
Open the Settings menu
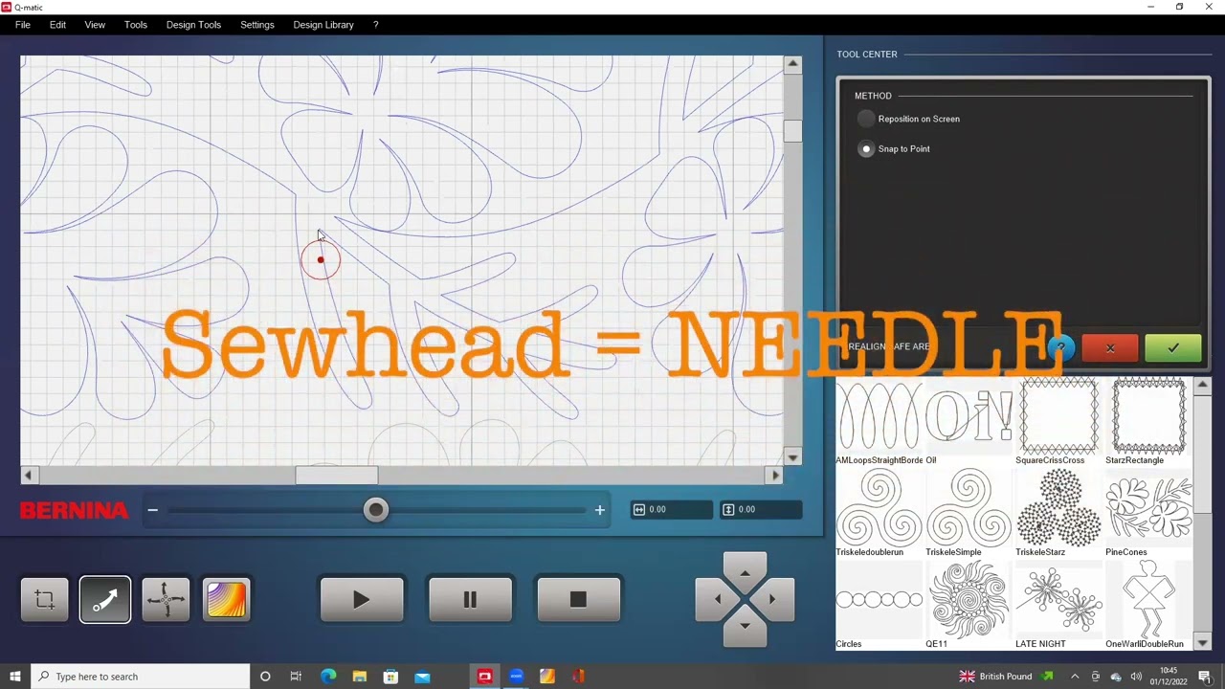[x=257, y=25]
